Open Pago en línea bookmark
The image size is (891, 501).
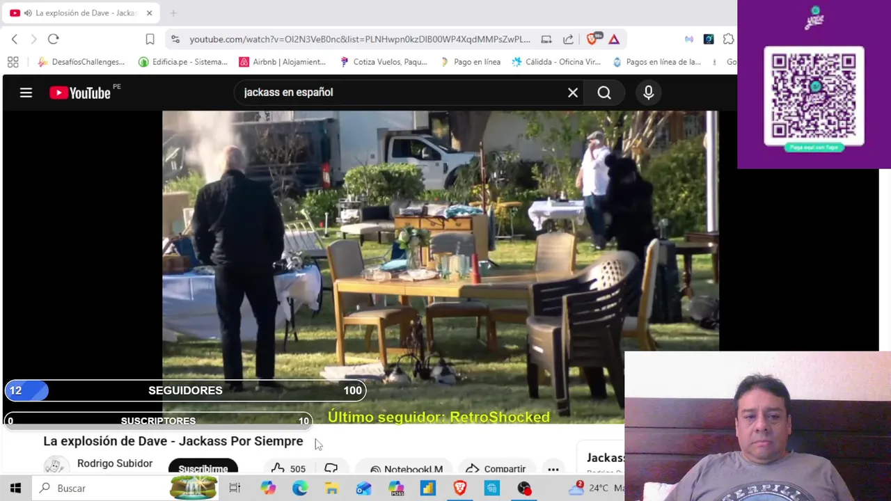point(470,62)
